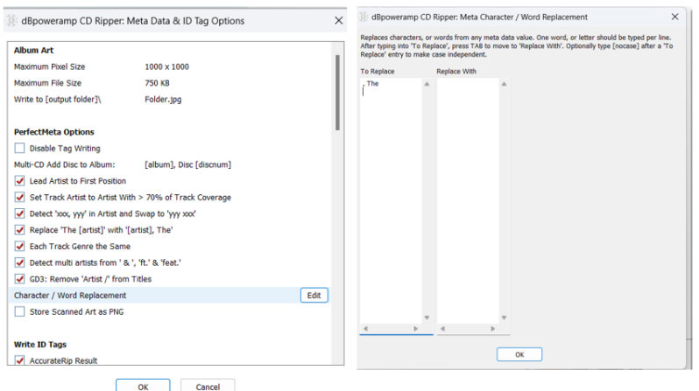Screen dimensions: 699x391
Task: Cancel the Meta Data options dialog
Action: pos(207,383)
